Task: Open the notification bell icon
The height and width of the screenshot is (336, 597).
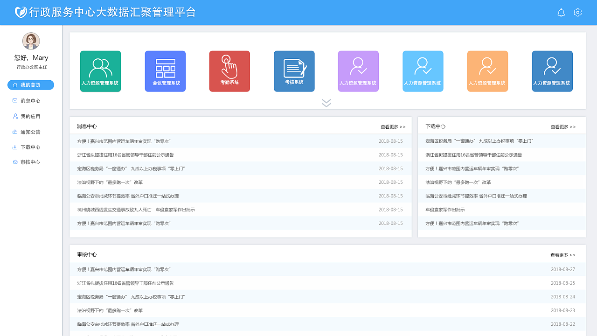Action: (561, 13)
